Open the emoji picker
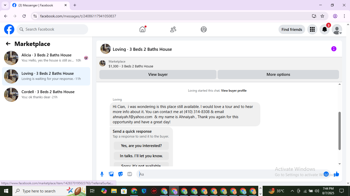The height and width of the screenshot is (196, 350). tap(326, 174)
